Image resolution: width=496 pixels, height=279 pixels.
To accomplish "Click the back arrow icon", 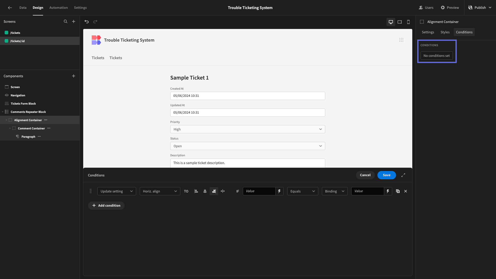I will pyautogui.click(x=10, y=8).
